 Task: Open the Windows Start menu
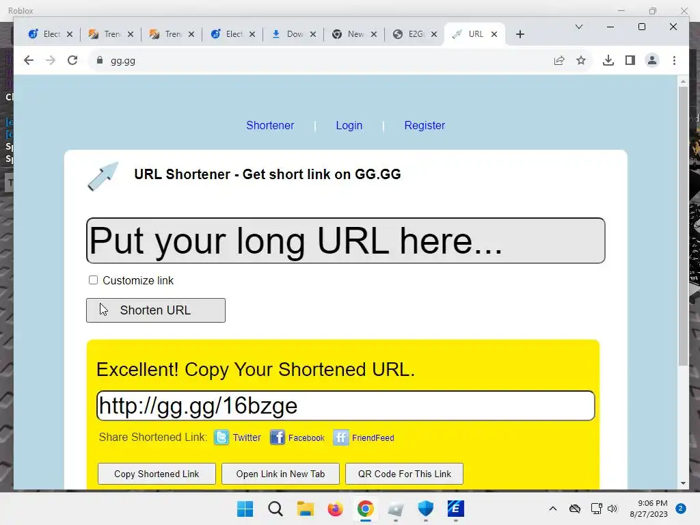(x=245, y=509)
